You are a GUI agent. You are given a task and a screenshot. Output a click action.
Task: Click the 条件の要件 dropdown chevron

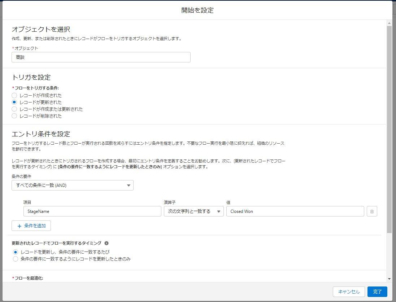point(129,185)
